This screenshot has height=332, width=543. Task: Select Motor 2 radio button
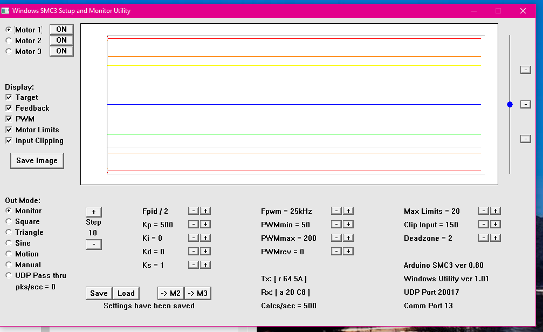9,40
